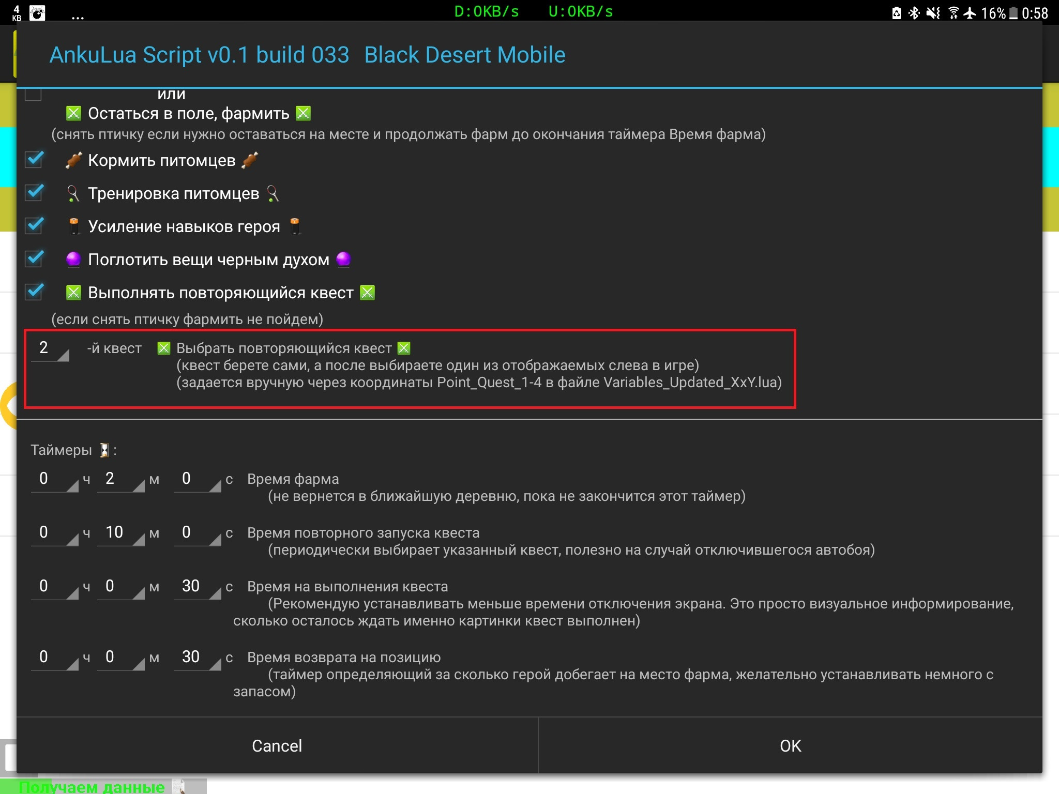Viewport: 1059px width, 794px height.
Task: Click the green swords icon beside 'Остаться в поле'
Action: click(x=73, y=113)
